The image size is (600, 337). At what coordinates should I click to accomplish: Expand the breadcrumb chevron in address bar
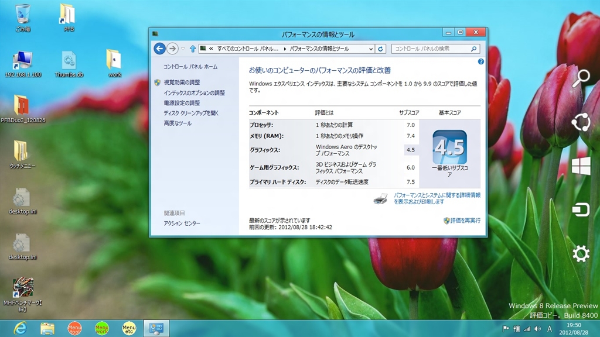tap(210, 49)
